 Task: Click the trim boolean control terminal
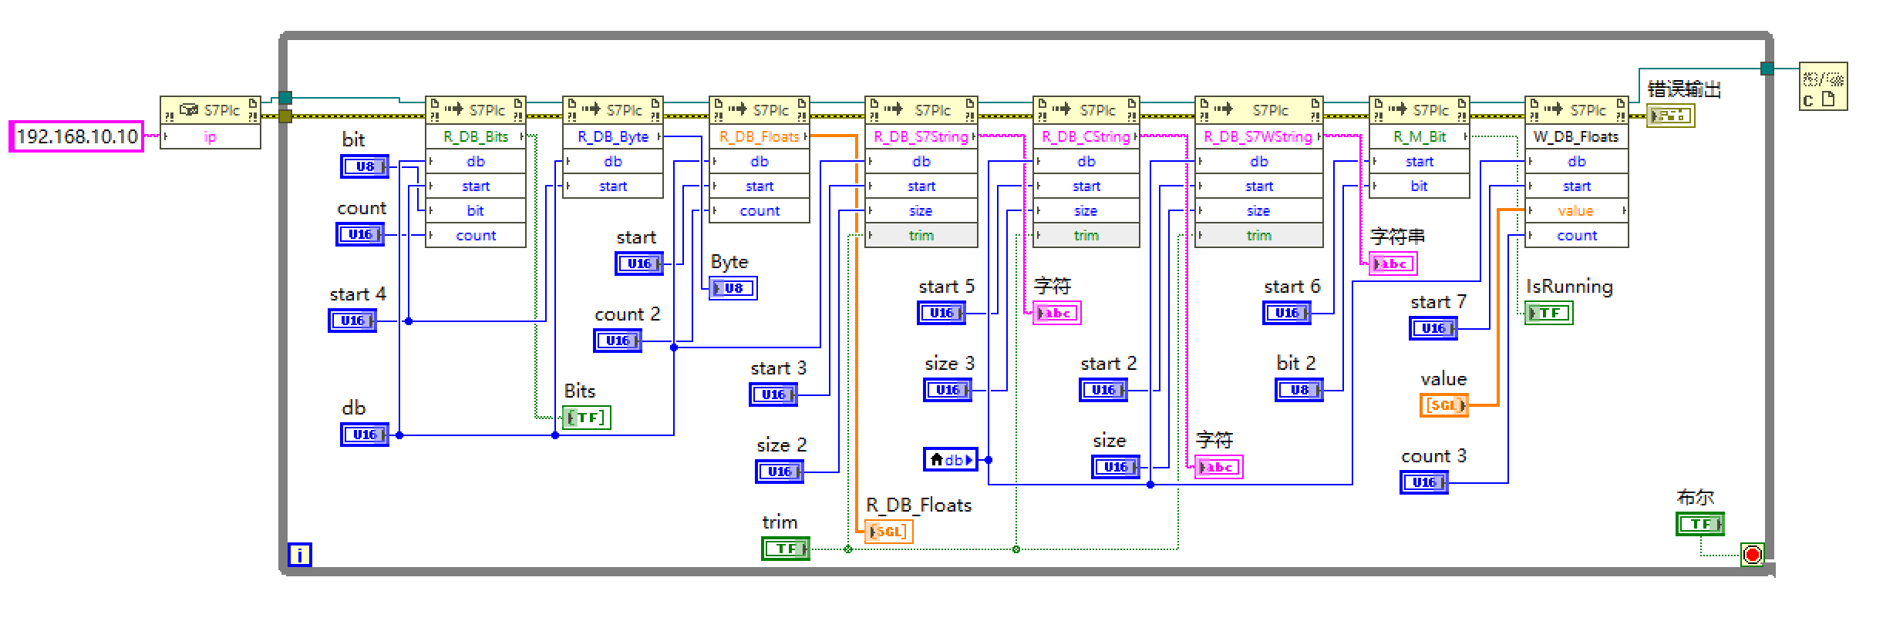[x=785, y=549]
